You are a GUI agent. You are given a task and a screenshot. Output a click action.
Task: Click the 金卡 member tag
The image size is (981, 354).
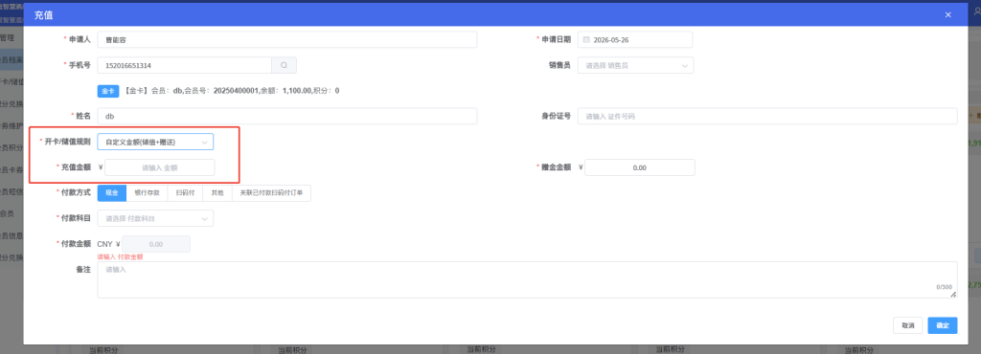click(107, 91)
